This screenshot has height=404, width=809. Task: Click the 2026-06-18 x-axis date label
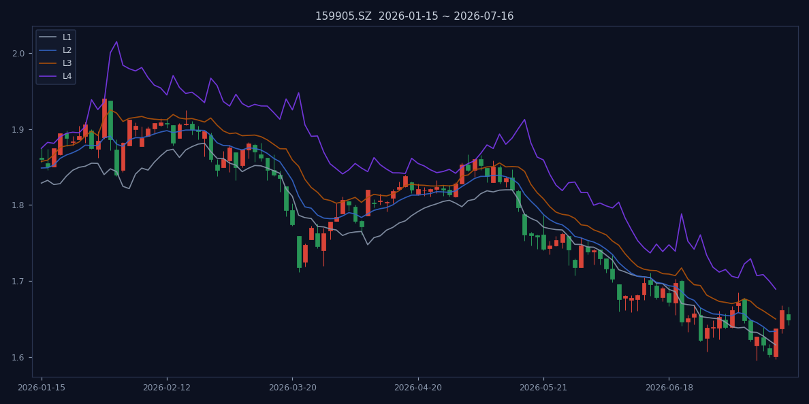coord(669,388)
